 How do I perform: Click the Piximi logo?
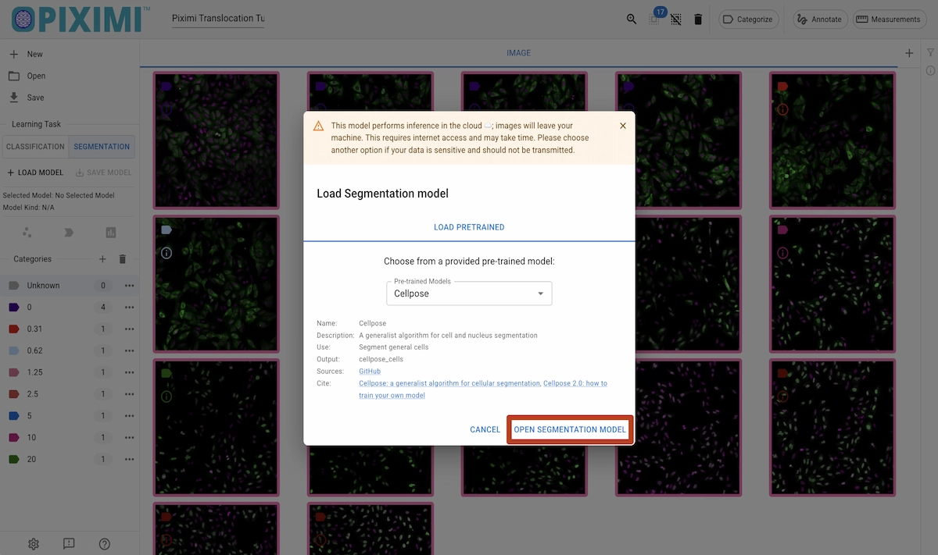82,20
